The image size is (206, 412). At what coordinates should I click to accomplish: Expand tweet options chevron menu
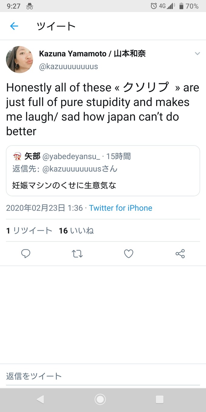[197, 54]
